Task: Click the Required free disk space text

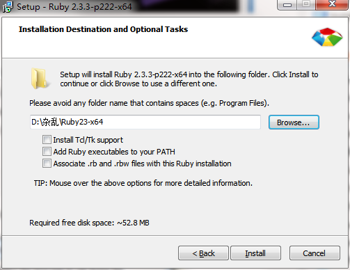Action: tap(89, 223)
